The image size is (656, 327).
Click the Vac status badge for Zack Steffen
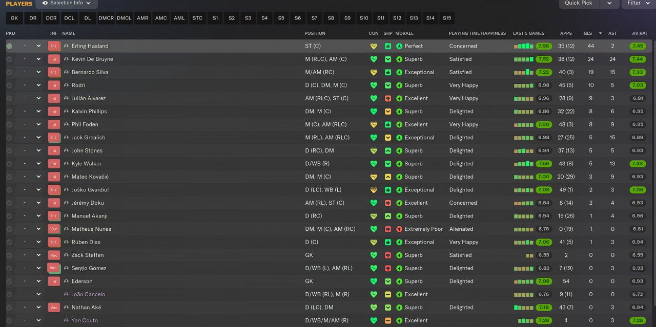click(54, 255)
